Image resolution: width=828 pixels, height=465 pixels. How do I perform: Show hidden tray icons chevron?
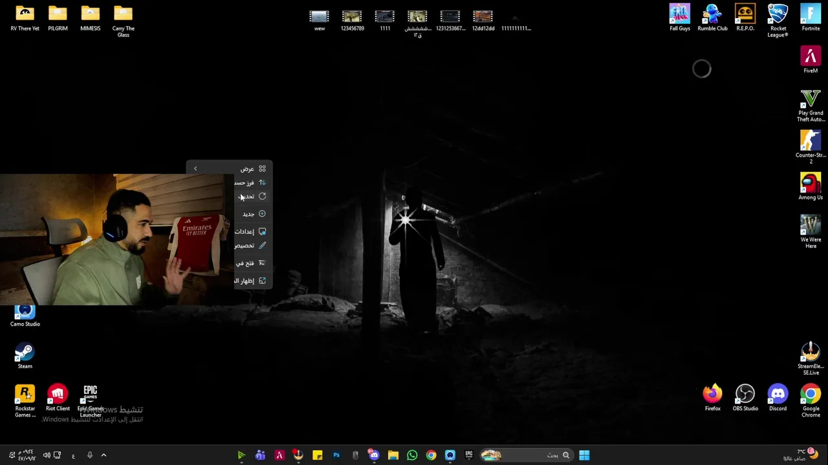tap(103, 455)
